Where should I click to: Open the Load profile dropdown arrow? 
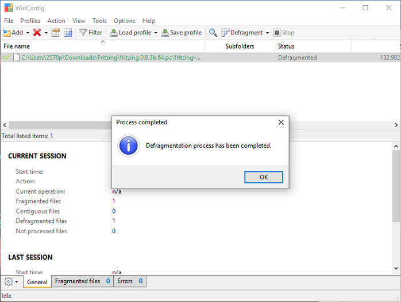(156, 33)
